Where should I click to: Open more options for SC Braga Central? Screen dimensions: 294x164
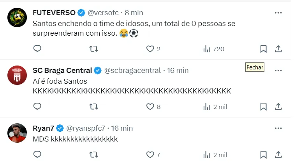pyautogui.click(x=278, y=71)
